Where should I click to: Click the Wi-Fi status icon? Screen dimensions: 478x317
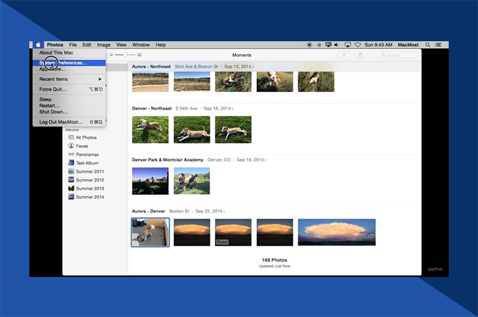click(x=357, y=45)
